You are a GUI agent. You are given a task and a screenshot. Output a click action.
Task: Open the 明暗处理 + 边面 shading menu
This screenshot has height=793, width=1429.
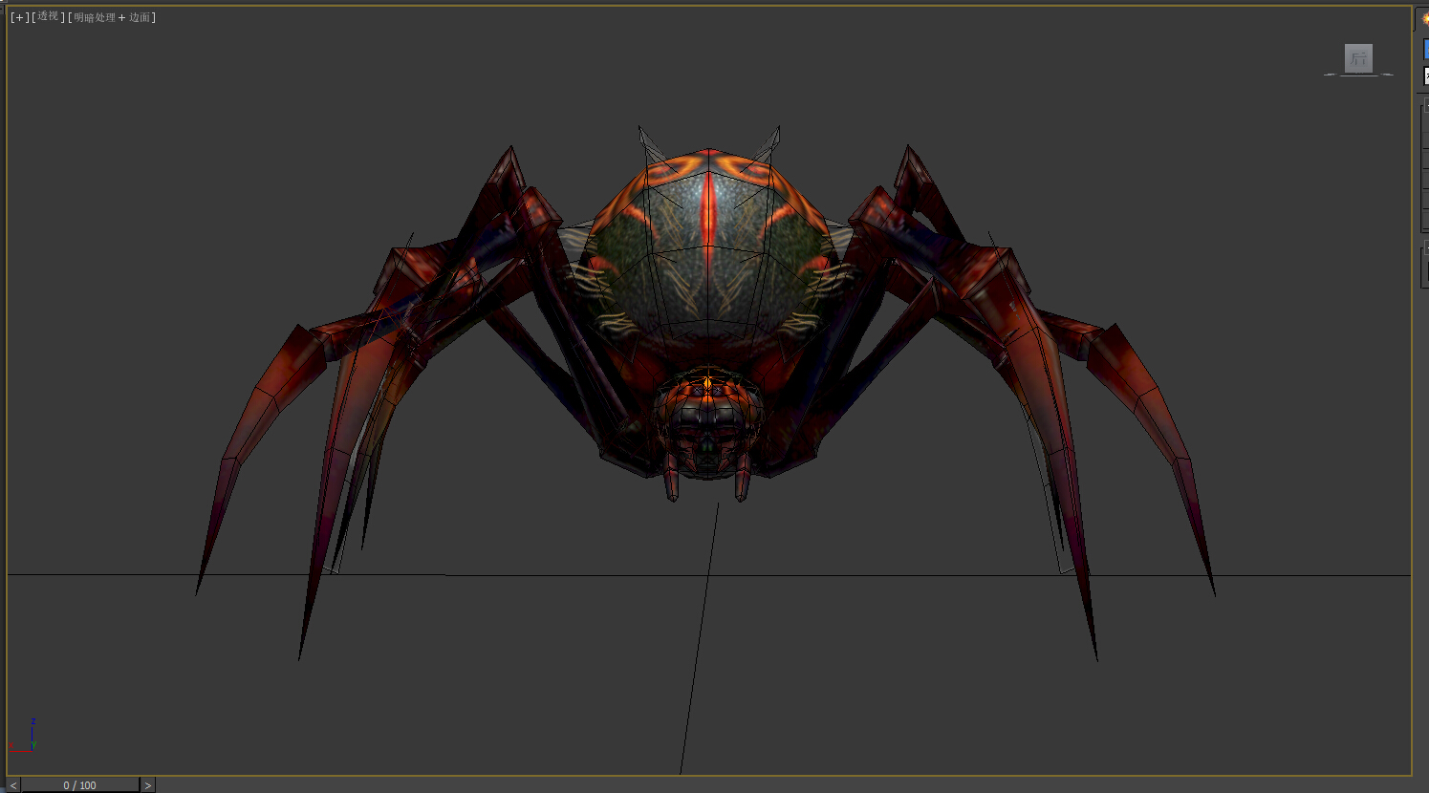(x=113, y=17)
